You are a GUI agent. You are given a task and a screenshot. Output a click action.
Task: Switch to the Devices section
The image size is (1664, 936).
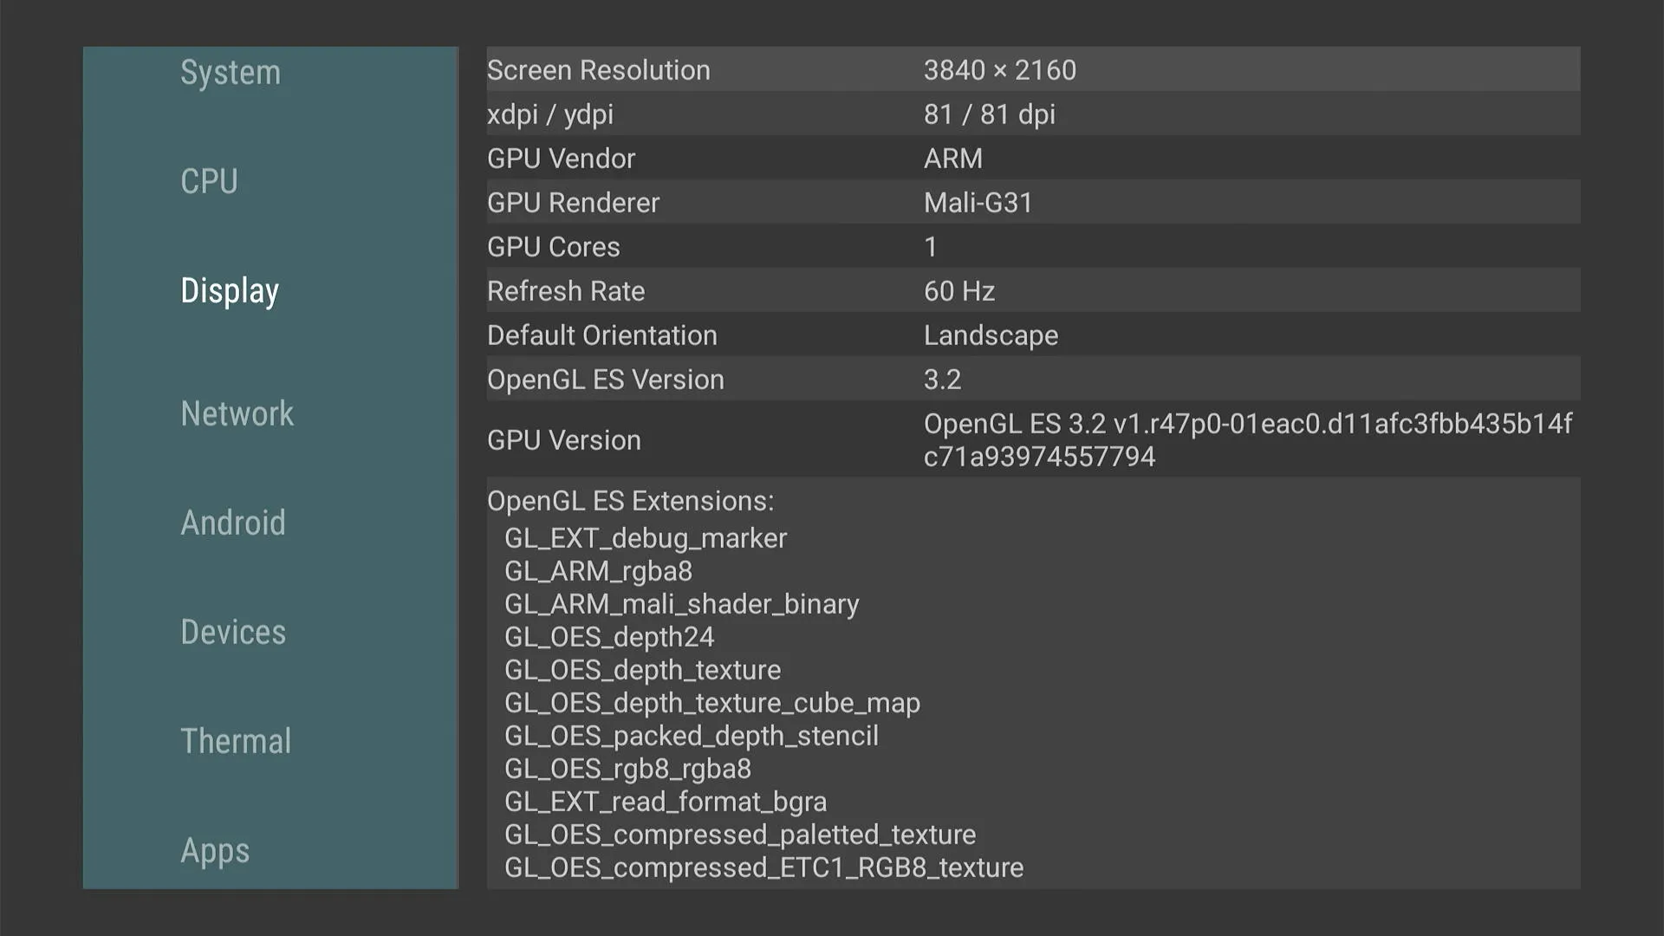pos(232,633)
